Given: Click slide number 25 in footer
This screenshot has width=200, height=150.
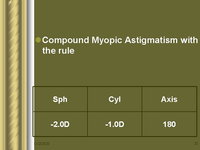Looking at the screenshot, I should [196, 143].
